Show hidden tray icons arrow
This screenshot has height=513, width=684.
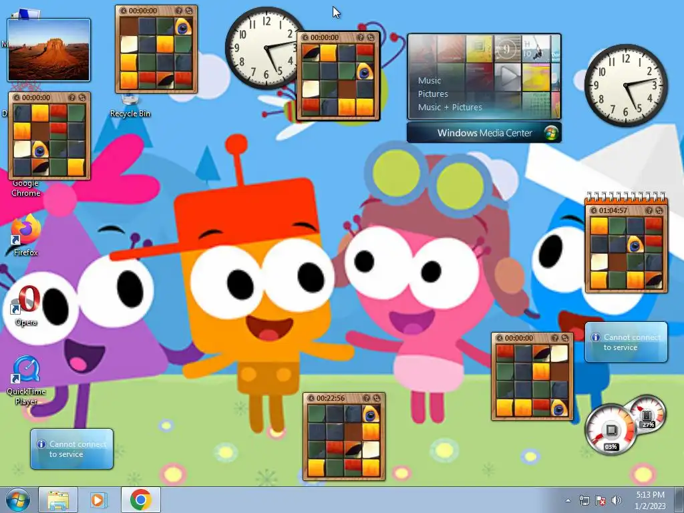[x=568, y=501]
